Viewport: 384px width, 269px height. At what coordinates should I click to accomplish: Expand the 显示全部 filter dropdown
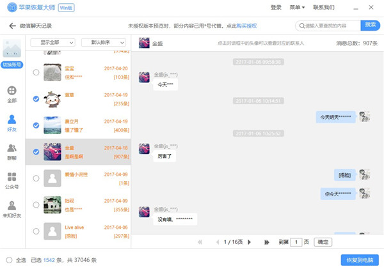point(52,43)
